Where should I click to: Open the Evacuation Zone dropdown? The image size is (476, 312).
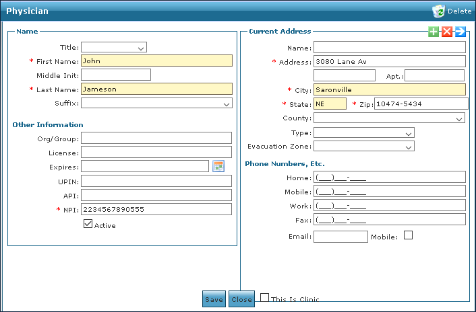pyautogui.click(x=363, y=147)
